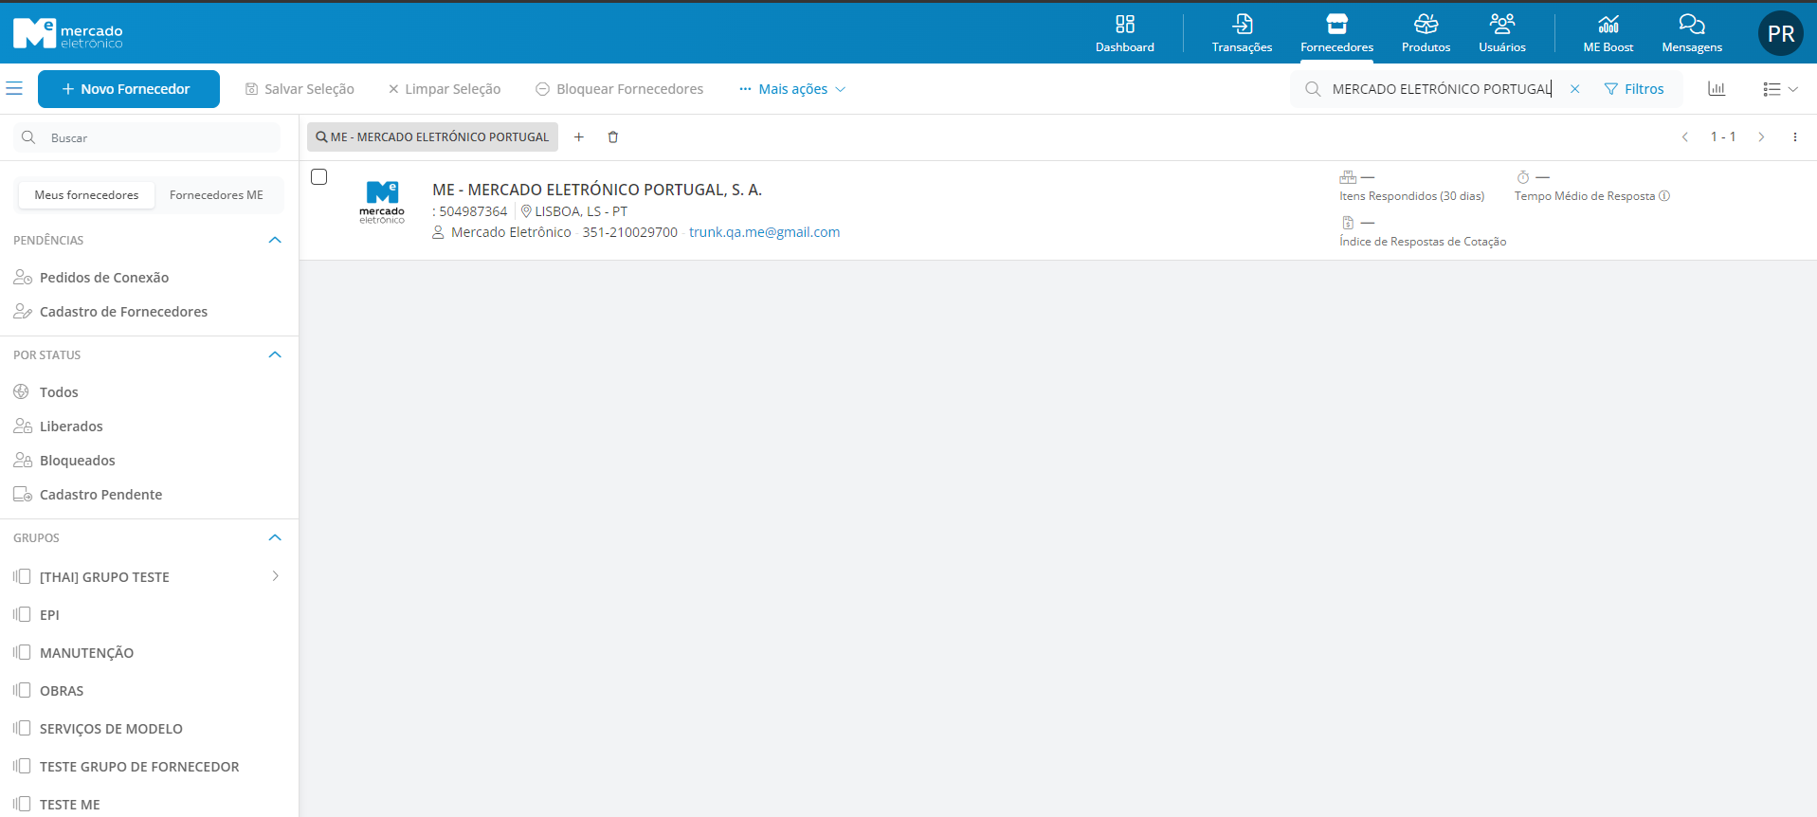The height and width of the screenshot is (817, 1817).
Task: Open supplier ME - MERCADO ELETRÓNICO PORTUGAL, S. A.
Action: tap(597, 190)
